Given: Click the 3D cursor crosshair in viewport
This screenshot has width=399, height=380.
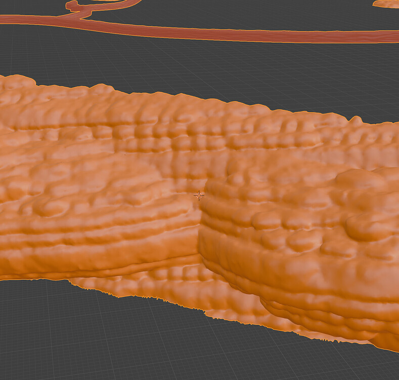Looking at the screenshot, I should coord(199,196).
